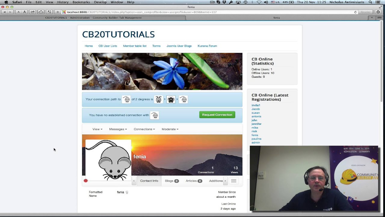Open user antonis in Latest Registrations
This screenshot has height=217, width=385.
click(x=256, y=116)
